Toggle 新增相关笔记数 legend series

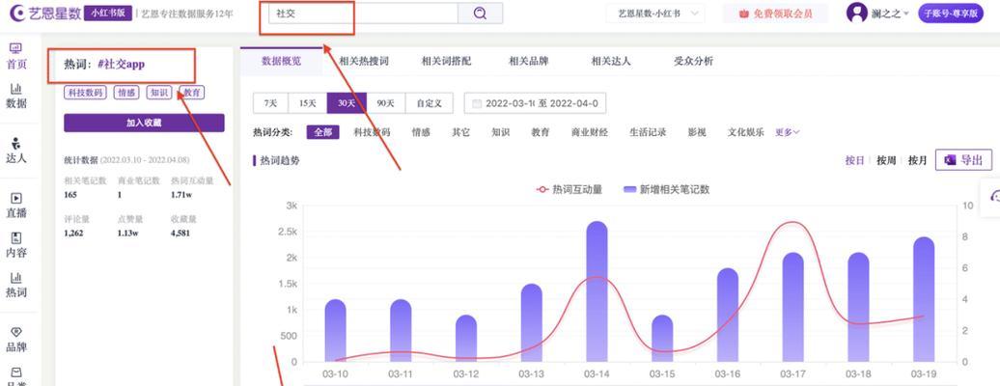click(x=666, y=189)
